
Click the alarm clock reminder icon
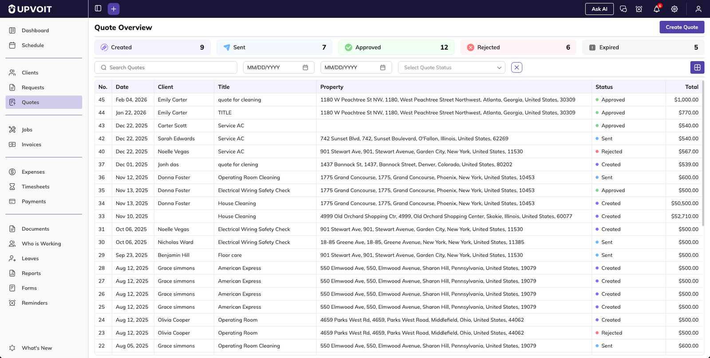(x=639, y=9)
